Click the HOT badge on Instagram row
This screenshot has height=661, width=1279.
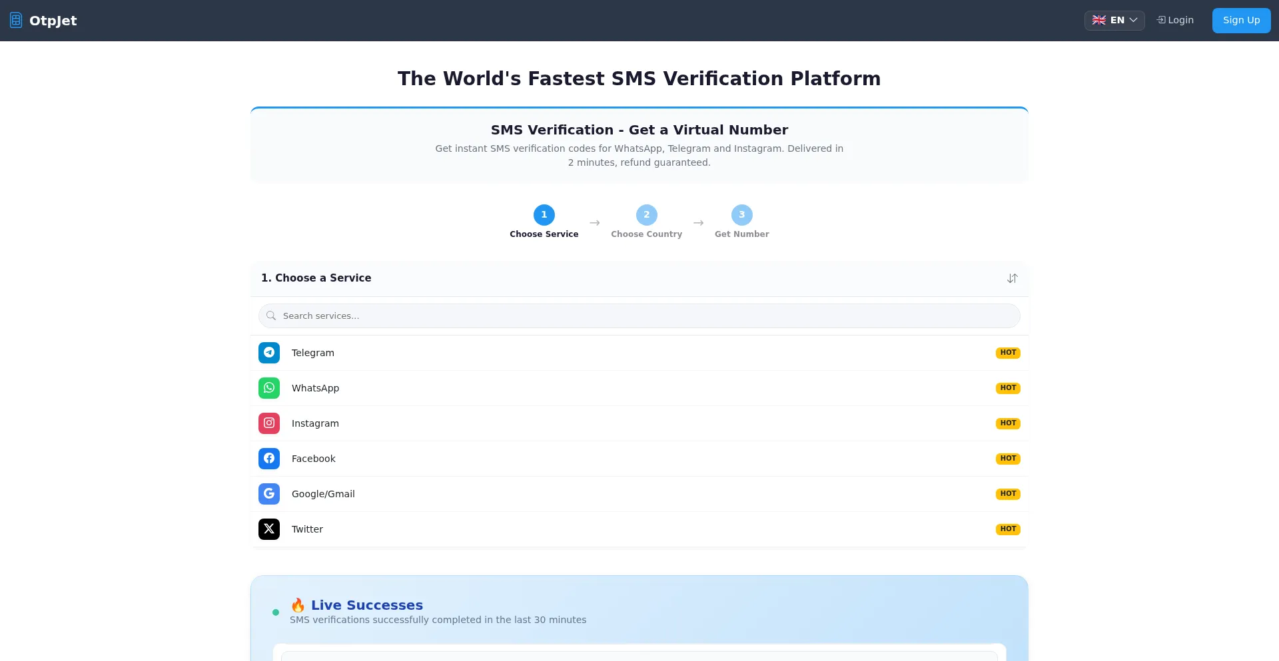(1008, 423)
